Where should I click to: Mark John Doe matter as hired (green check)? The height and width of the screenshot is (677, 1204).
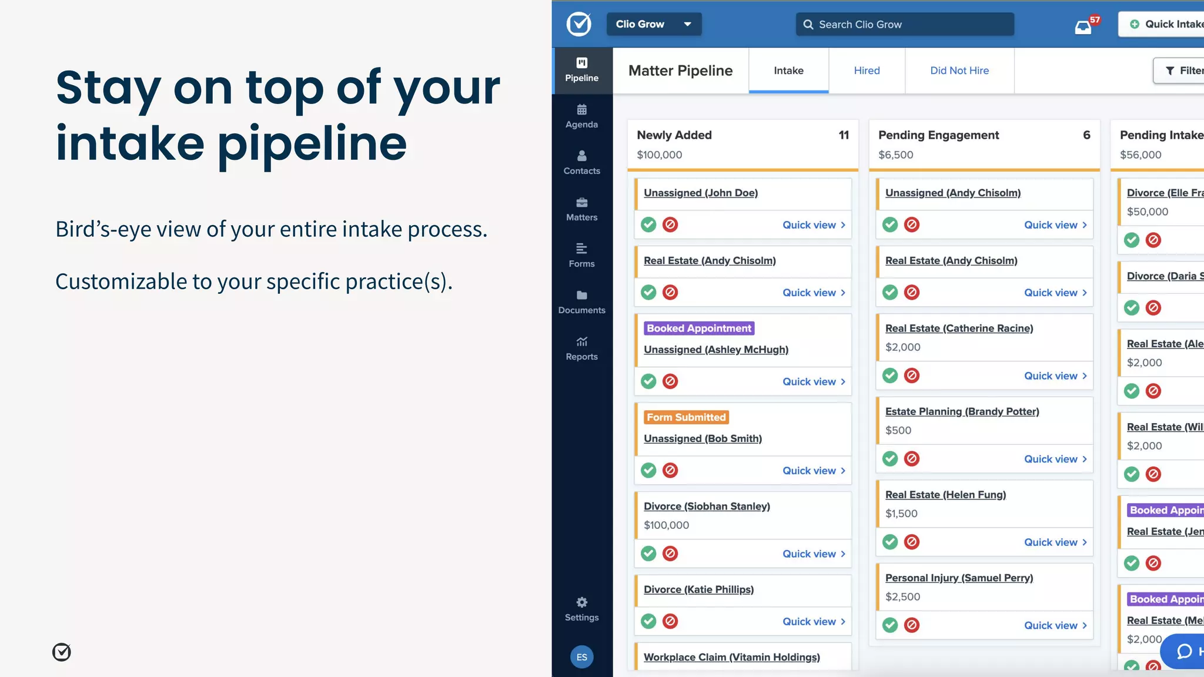(648, 224)
